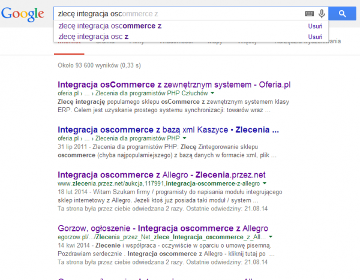Screen dimensions: 360x280
Task: Click Usuń next to 'osc z' suggestion
Action: click(315, 37)
